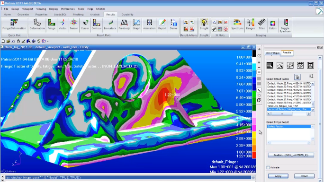This screenshot has height=182, width=324.
Task: Switch to the Durability ribbon tab
Action: click(127, 15)
